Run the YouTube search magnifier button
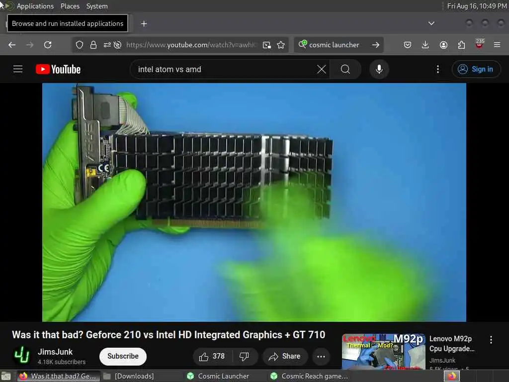 pos(345,69)
